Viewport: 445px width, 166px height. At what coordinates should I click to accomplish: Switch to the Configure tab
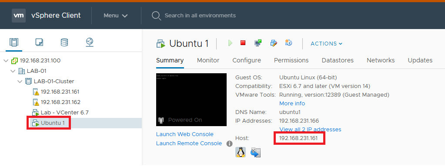click(x=247, y=61)
